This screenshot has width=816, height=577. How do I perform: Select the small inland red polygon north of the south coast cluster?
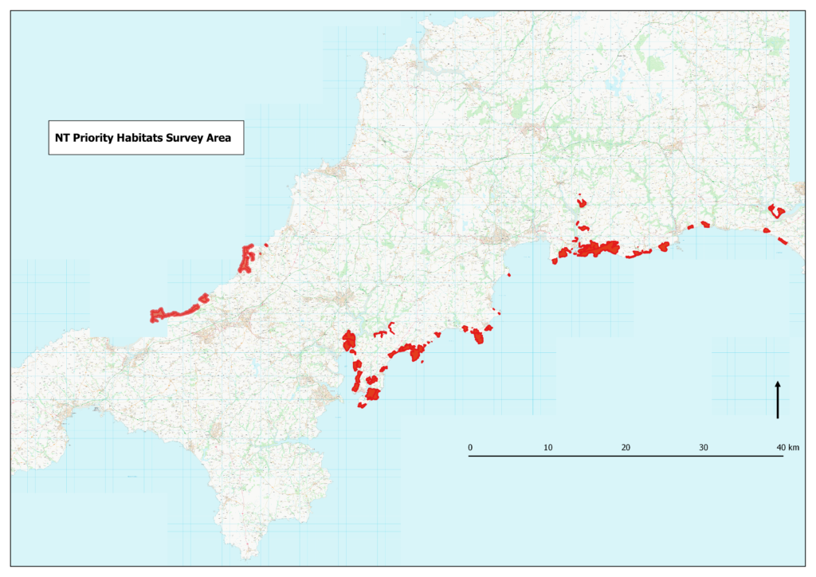581,203
